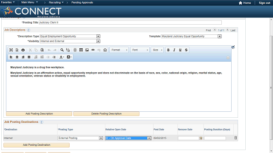Decrease the text indent
The height and width of the screenshot is (153, 273).
pos(48,57)
